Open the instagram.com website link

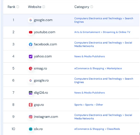[x=46, y=117]
